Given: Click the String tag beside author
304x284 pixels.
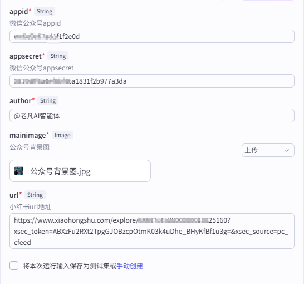Looking at the screenshot, I should tap(48, 100).
